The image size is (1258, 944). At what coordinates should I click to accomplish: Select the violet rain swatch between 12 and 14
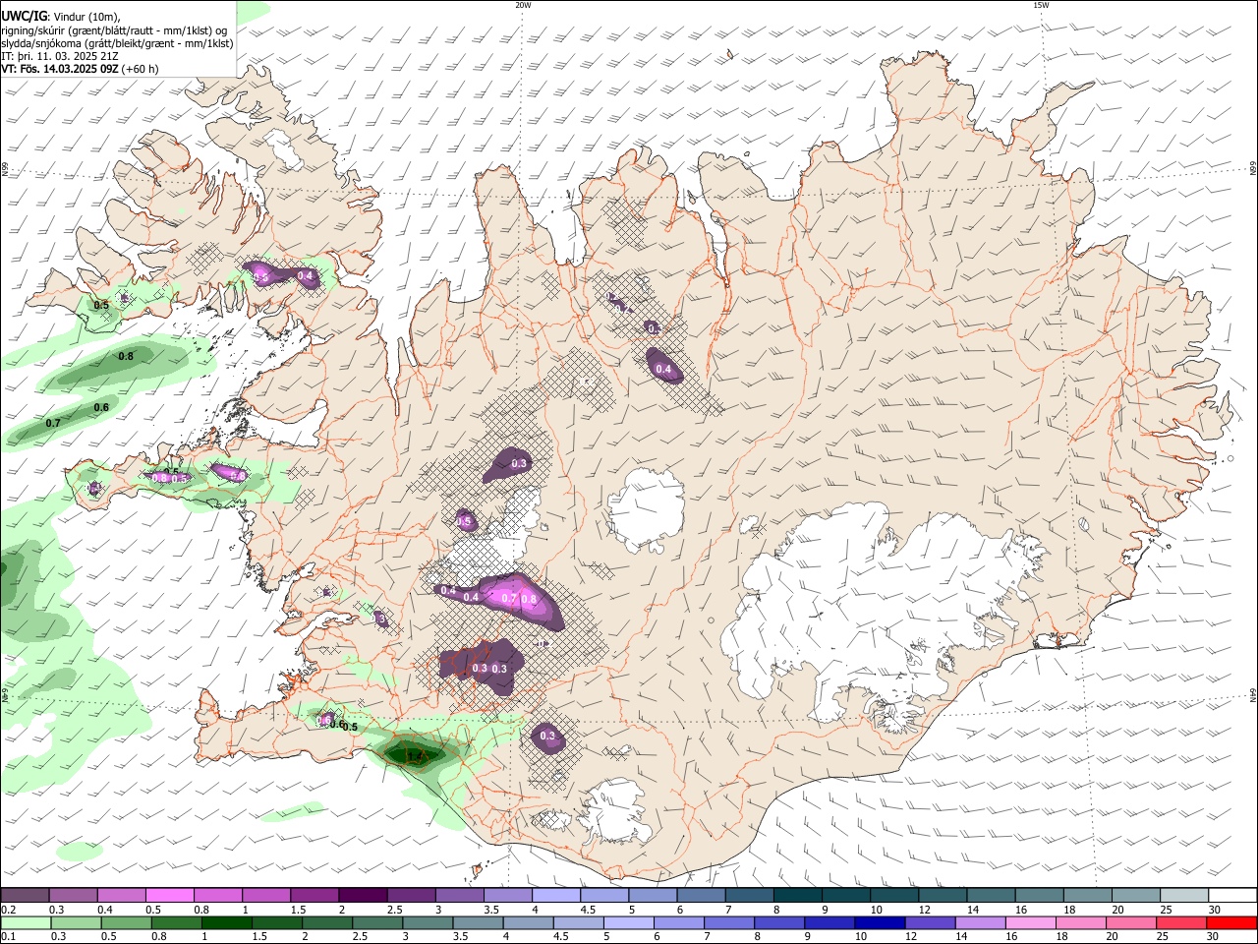[929, 922]
